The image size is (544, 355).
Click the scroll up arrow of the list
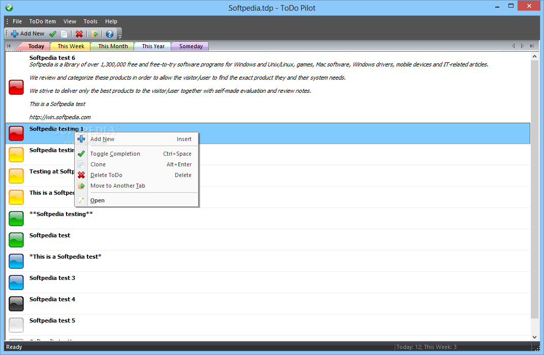[x=534, y=56]
